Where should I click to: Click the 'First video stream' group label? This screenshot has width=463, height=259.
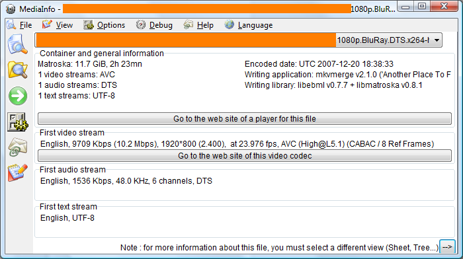pos(71,133)
